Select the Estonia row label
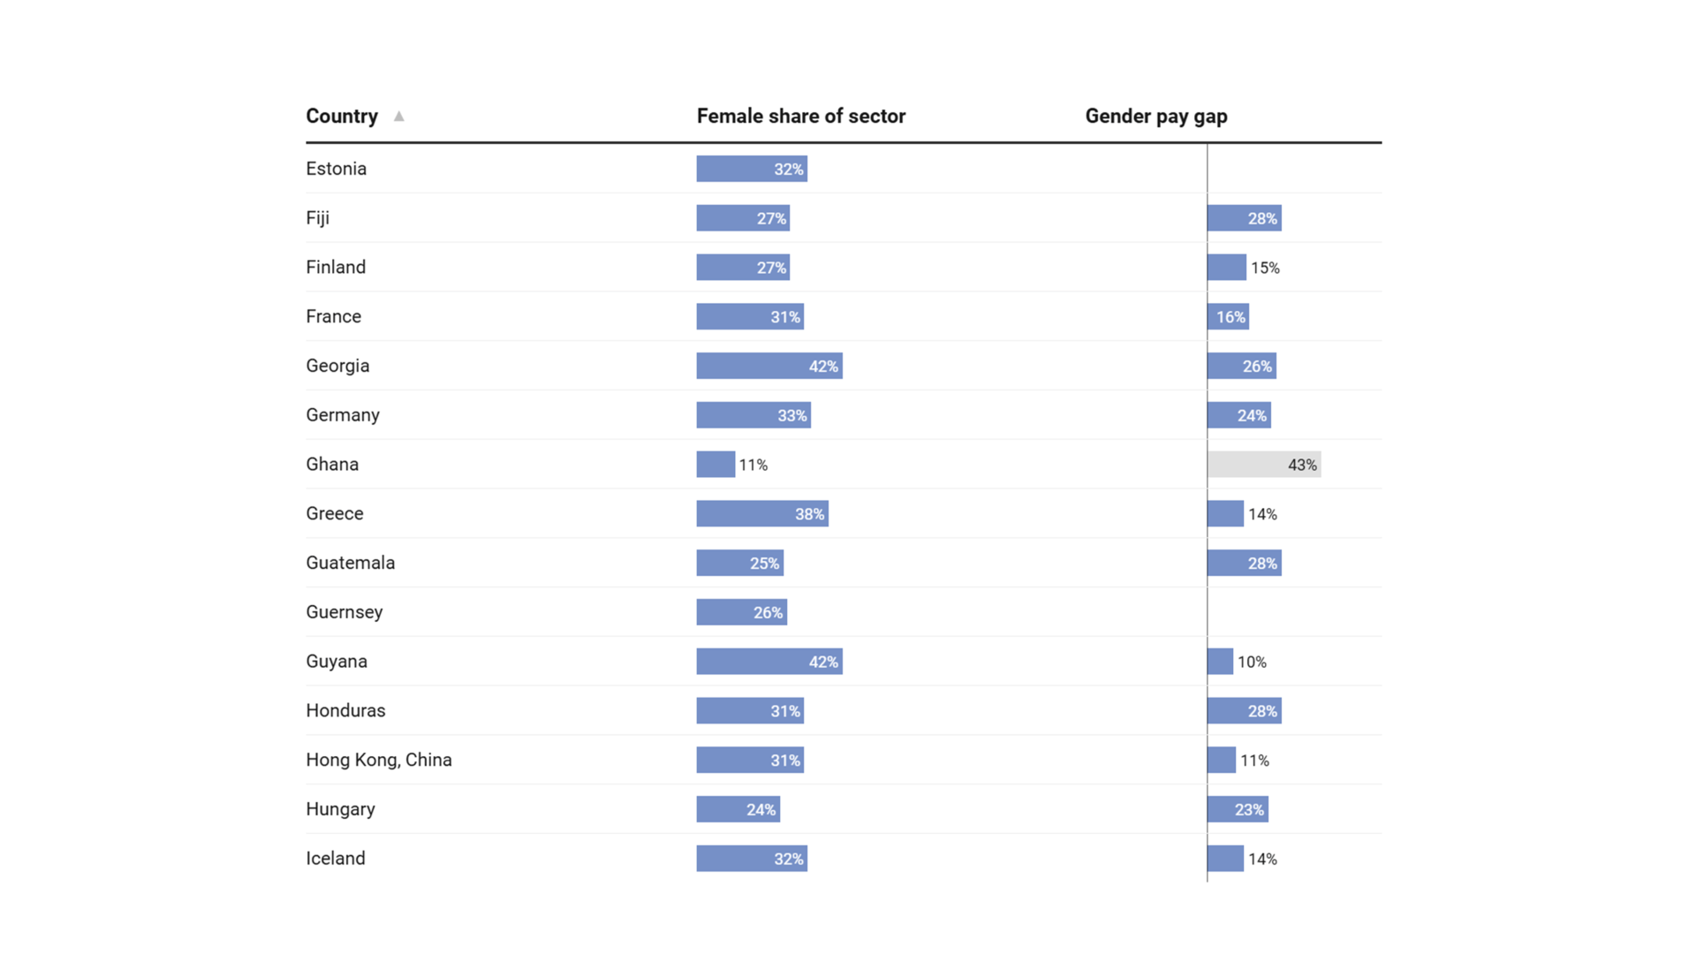Image resolution: width=1696 pixels, height=954 pixels. (x=337, y=169)
